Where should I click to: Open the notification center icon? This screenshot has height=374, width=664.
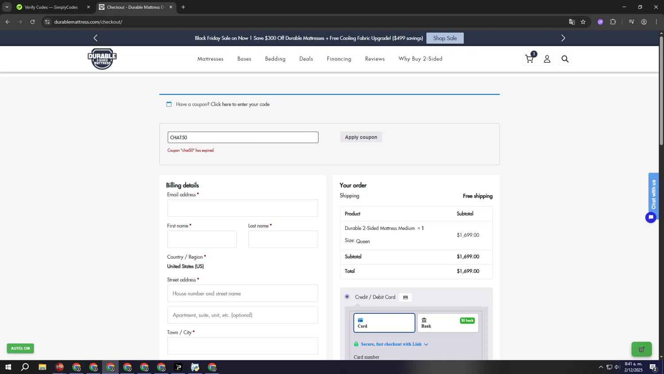tap(653, 367)
